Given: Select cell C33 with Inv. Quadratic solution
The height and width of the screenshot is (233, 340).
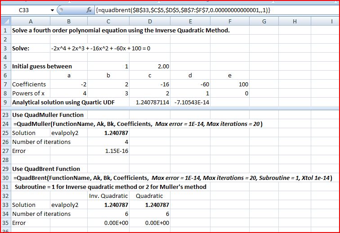Looking at the screenshot, I should 108,205.
